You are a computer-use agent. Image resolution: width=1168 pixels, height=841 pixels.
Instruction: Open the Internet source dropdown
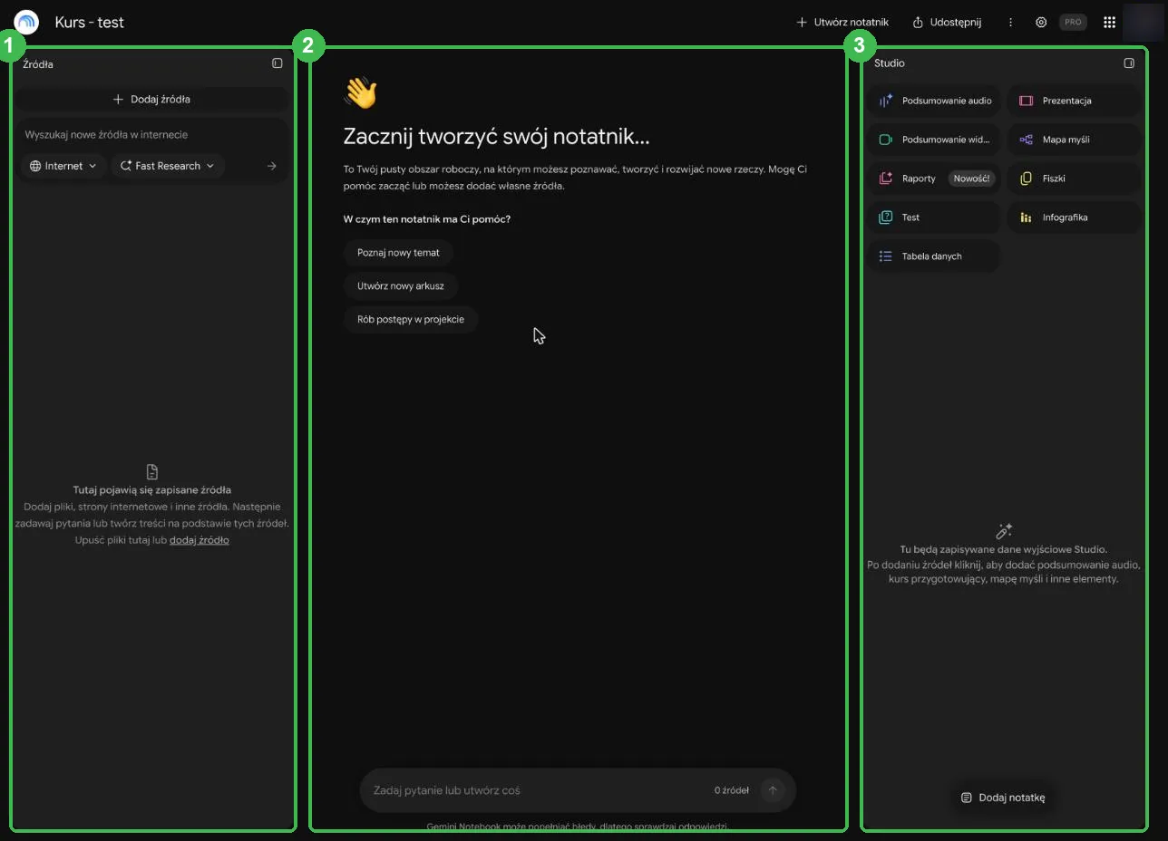click(63, 166)
